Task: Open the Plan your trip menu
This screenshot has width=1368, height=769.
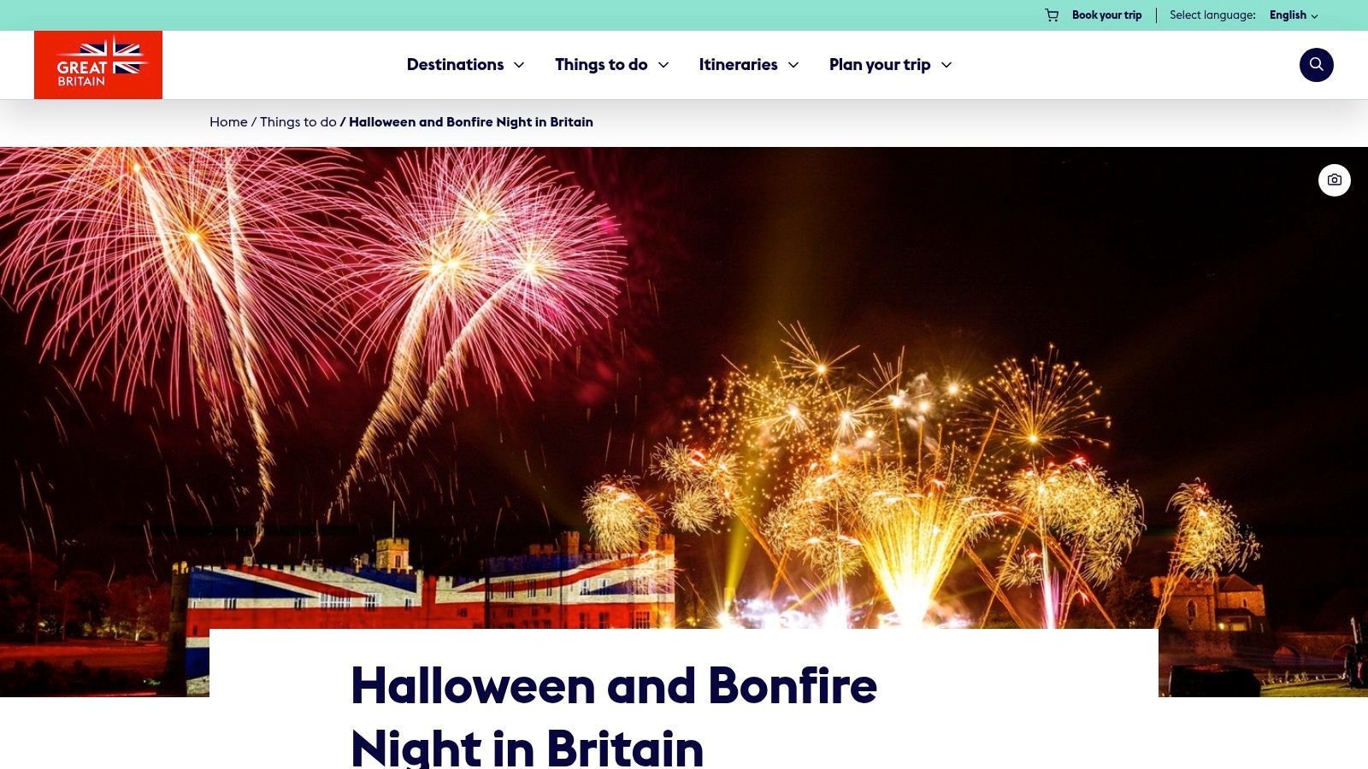Action: [880, 65]
